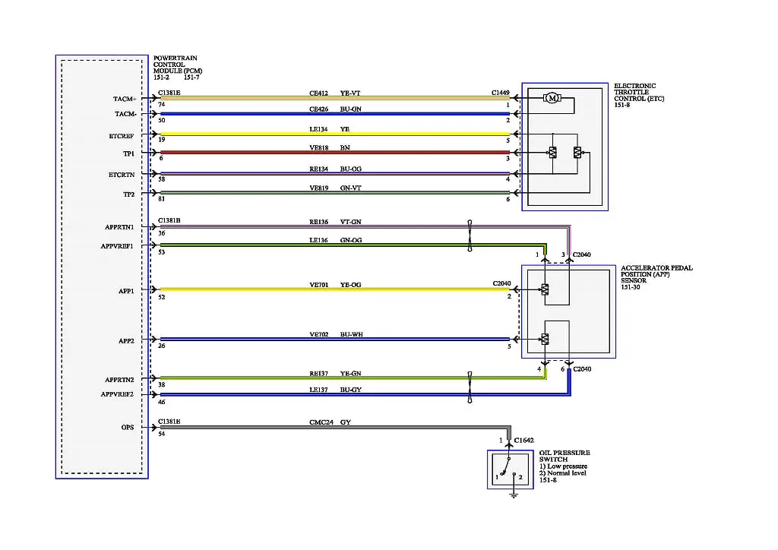
Task: Click the right throttle position resistor in ETC
Action: pos(577,153)
